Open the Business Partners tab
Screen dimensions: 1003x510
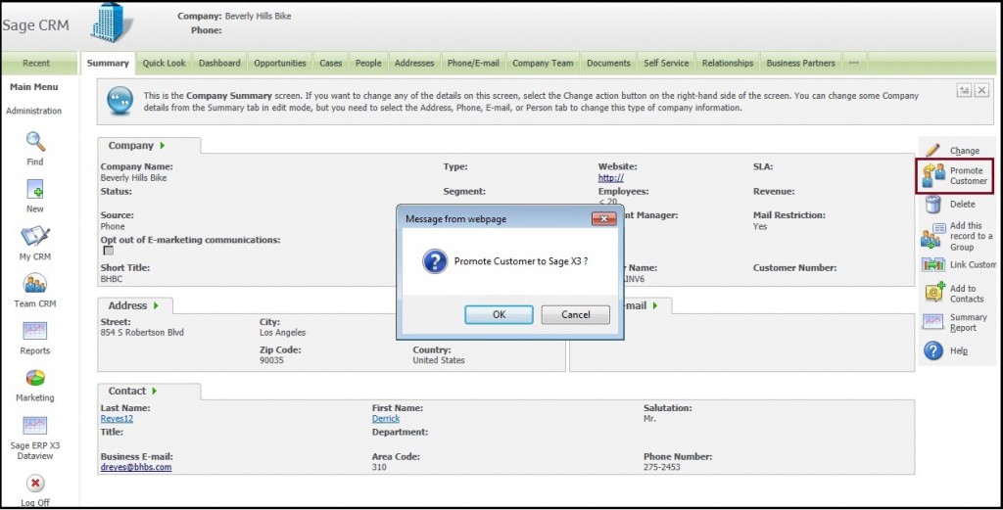800,64
